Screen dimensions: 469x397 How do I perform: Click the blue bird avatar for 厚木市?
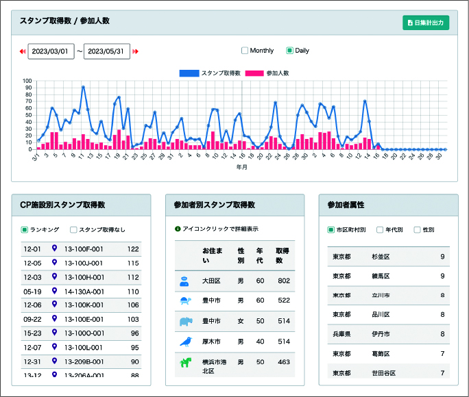(x=184, y=341)
